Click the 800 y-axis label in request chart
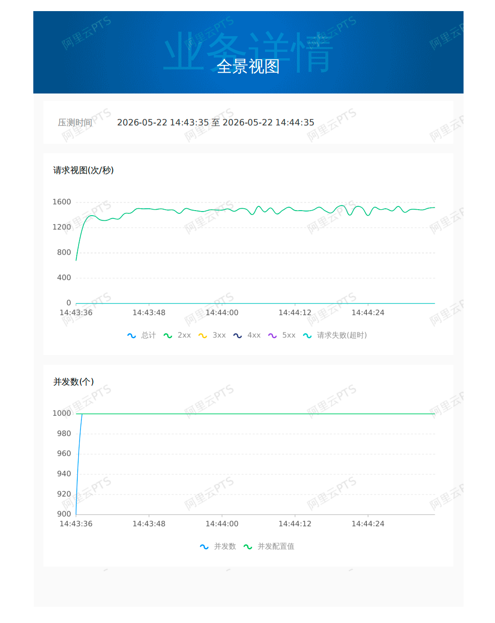Screen dimensions: 495x623 (x=64, y=252)
